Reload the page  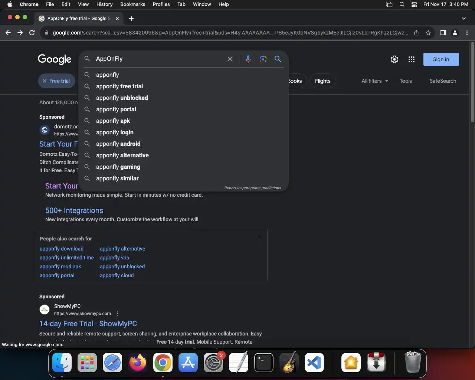pyautogui.click(x=32, y=33)
